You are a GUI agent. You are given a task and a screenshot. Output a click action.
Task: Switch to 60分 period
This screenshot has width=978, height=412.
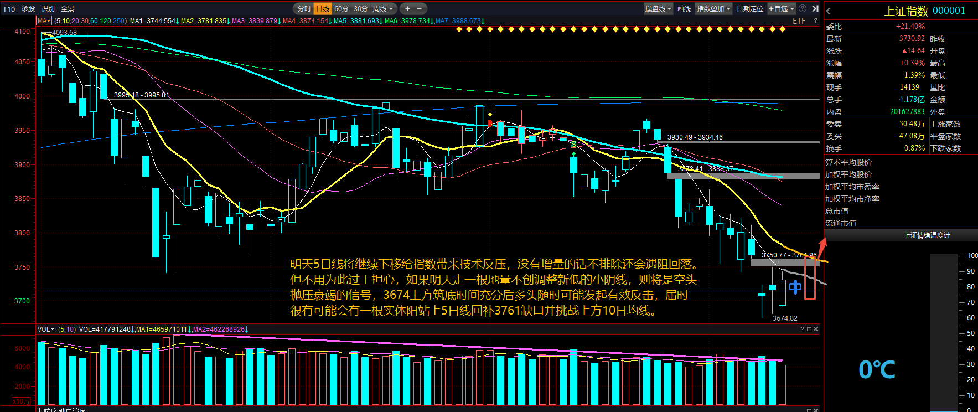pyautogui.click(x=341, y=8)
